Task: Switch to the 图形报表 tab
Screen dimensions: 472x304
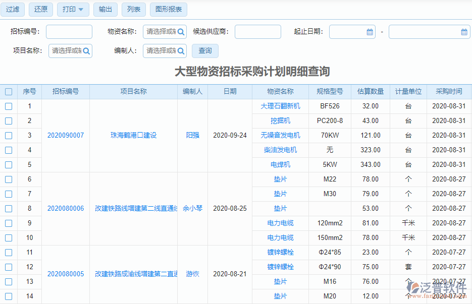Action: (x=168, y=9)
